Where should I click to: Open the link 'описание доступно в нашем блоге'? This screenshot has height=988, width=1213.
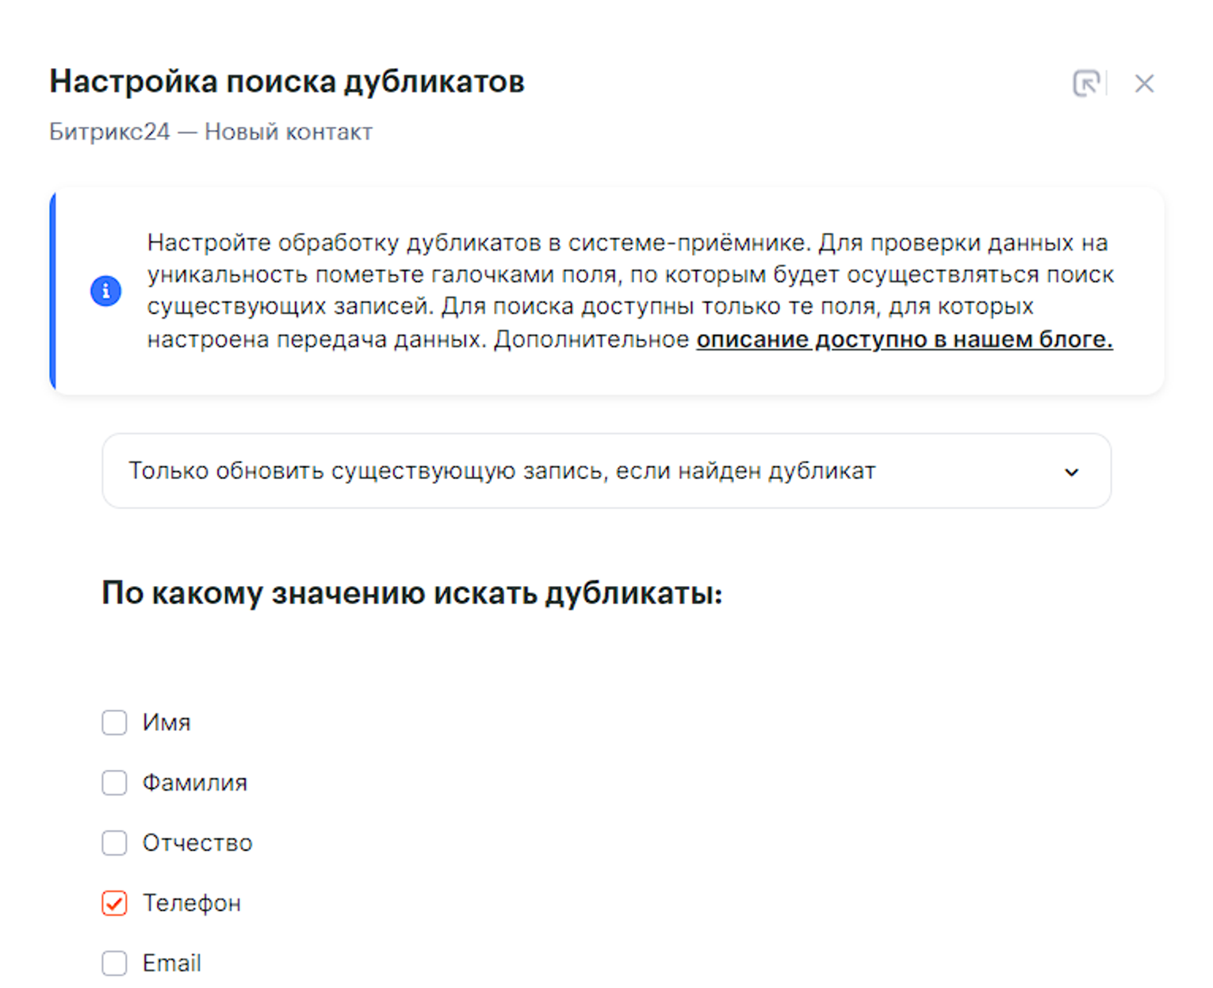point(904,339)
